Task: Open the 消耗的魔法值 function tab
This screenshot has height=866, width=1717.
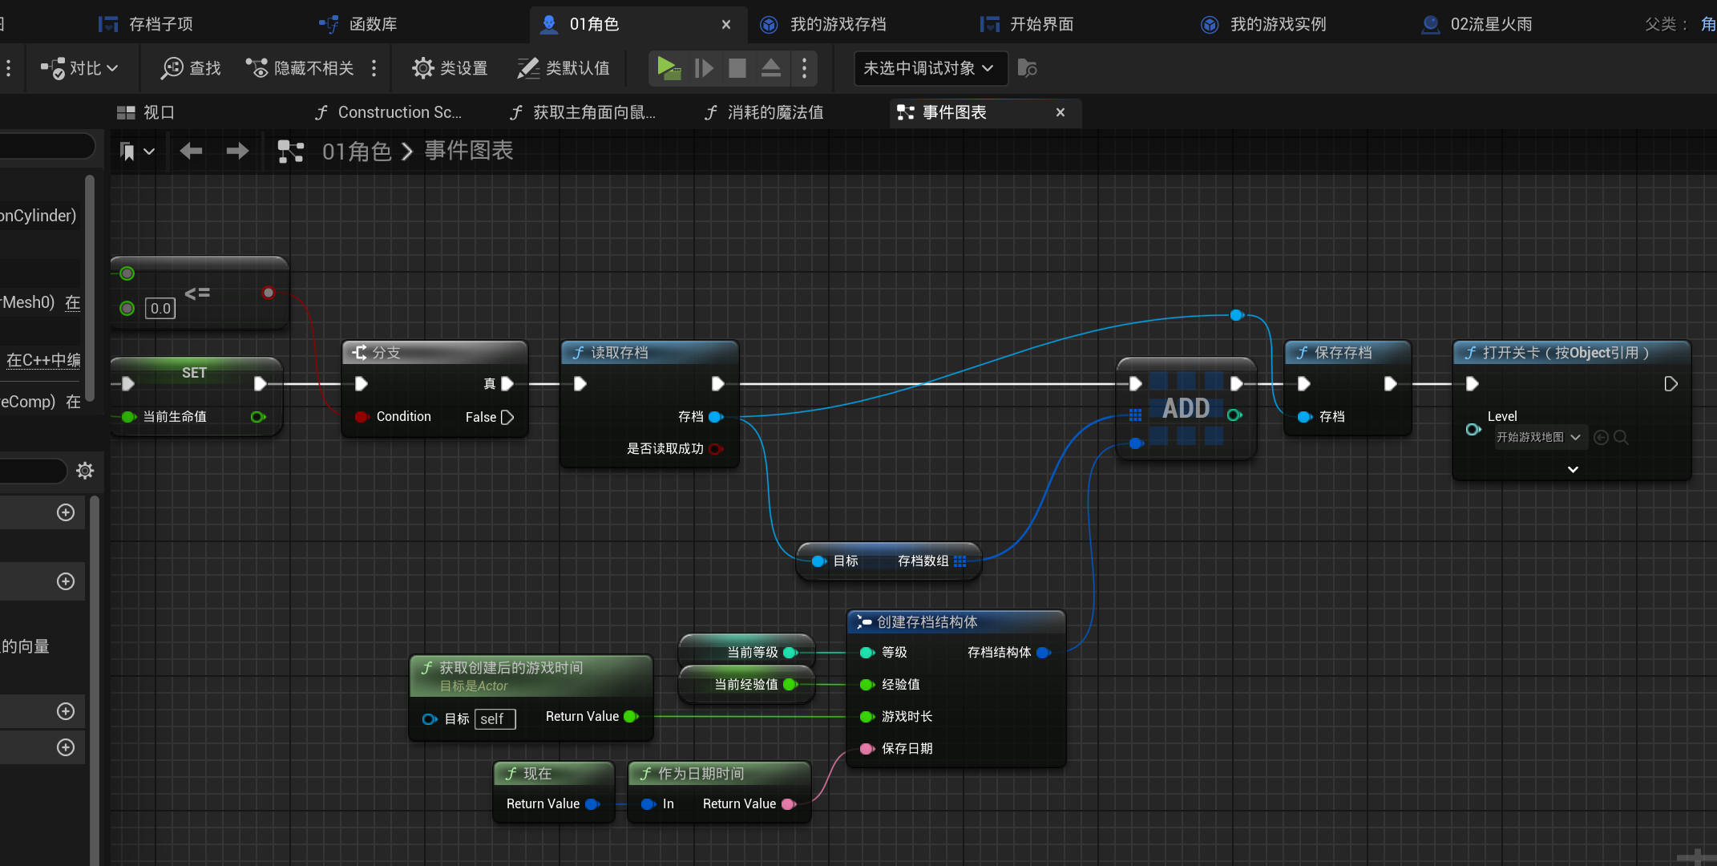Action: coord(774,112)
